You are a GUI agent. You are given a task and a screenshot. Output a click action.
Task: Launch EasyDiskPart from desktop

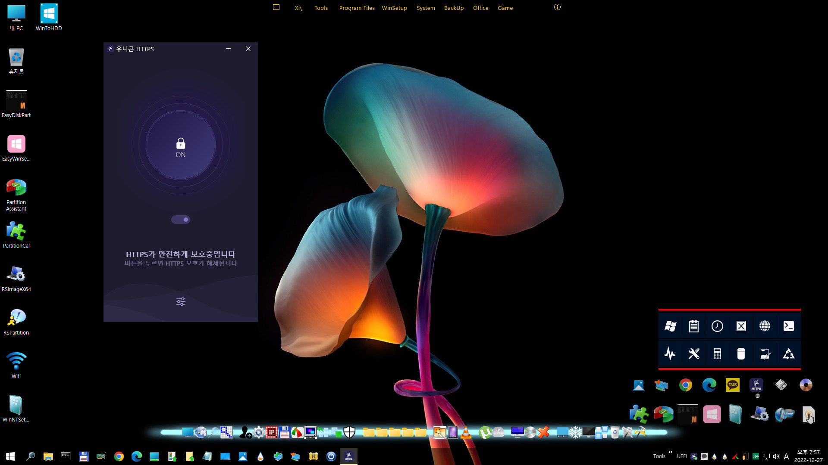pyautogui.click(x=16, y=104)
